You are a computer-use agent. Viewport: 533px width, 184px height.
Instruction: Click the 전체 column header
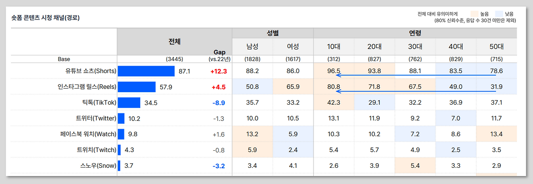(x=174, y=42)
